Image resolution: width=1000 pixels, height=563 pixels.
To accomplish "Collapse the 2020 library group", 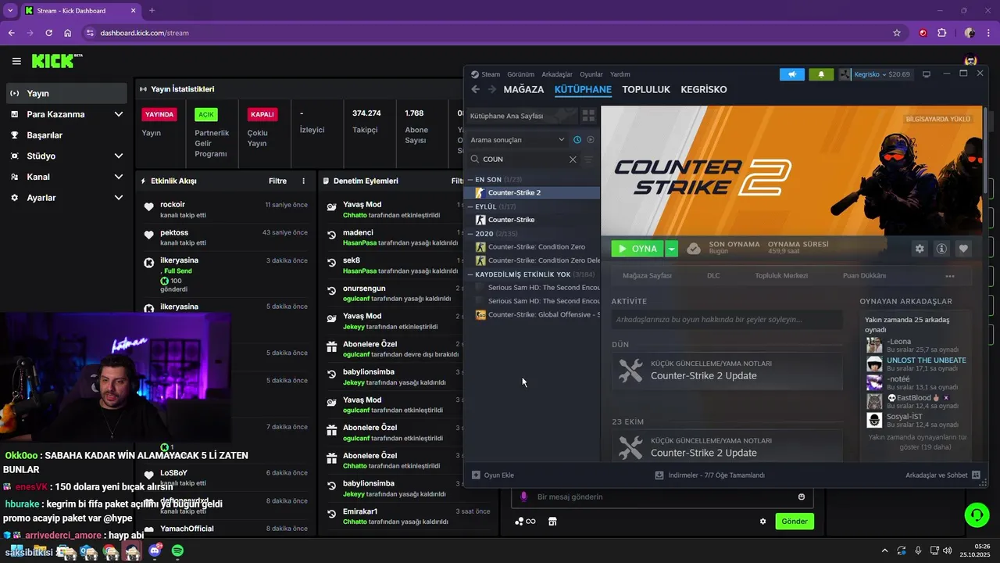I will pos(471,234).
